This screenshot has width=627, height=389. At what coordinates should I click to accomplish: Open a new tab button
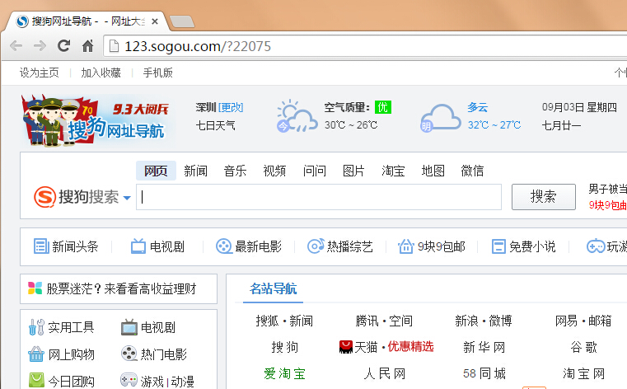182,21
